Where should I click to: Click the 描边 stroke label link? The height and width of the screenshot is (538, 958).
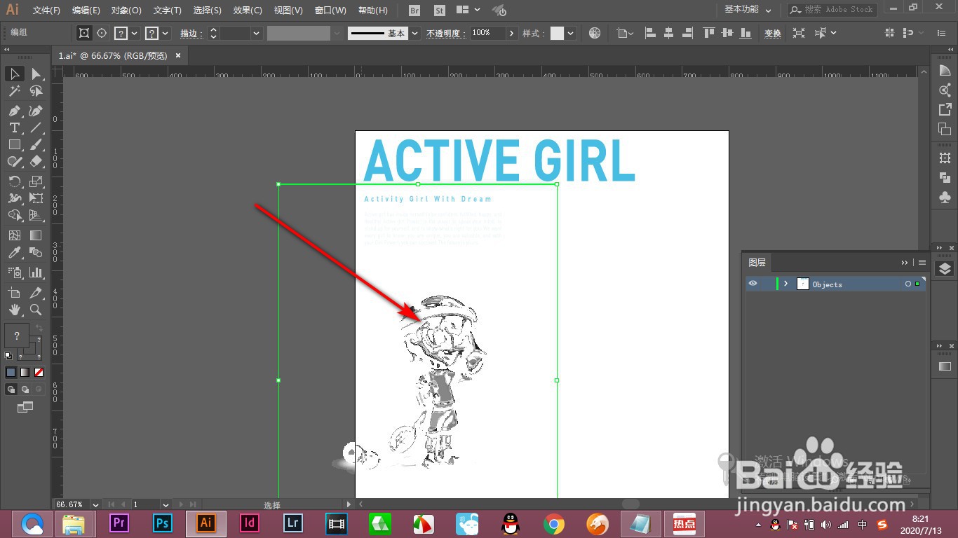tap(191, 34)
